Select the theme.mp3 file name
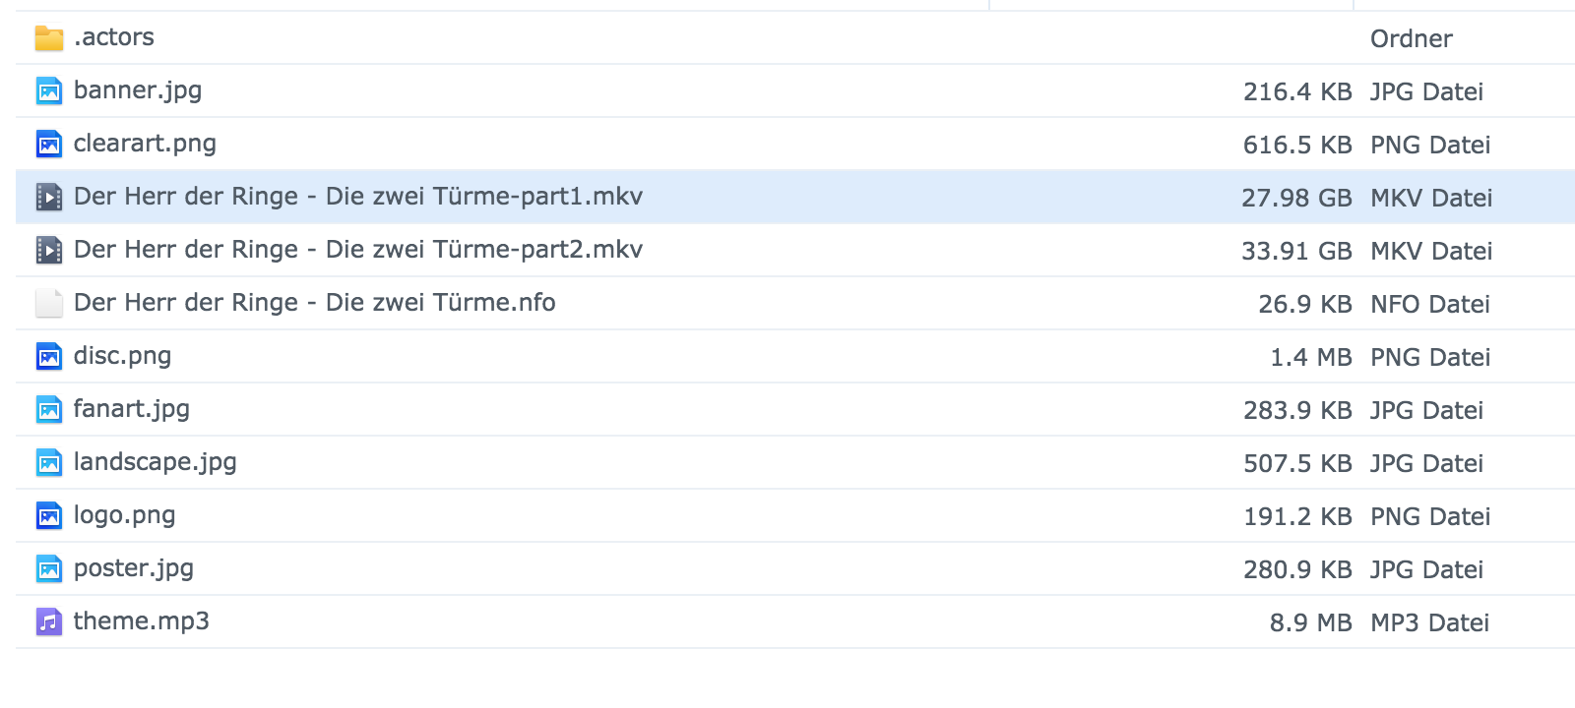The image size is (1575, 708). pyautogui.click(x=142, y=621)
